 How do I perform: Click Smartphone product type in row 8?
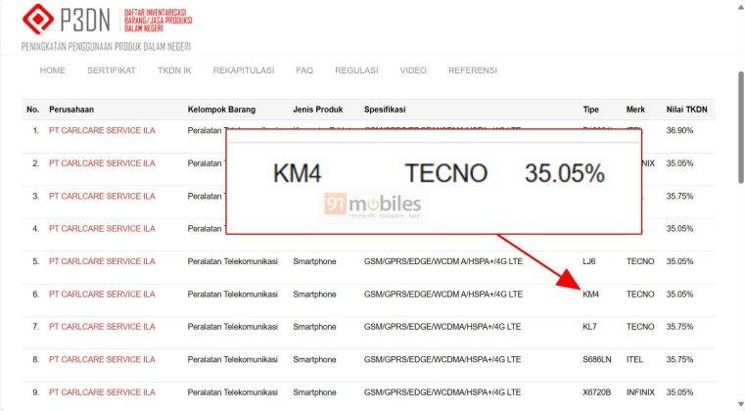[x=314, y=359]
